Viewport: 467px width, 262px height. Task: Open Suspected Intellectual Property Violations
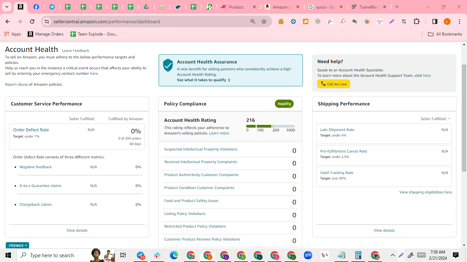201,149
